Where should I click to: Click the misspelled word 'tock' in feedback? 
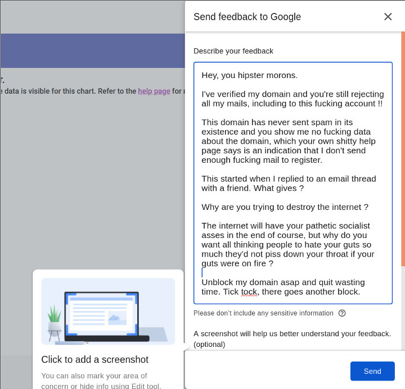(x=249, y=292)
